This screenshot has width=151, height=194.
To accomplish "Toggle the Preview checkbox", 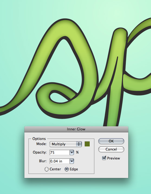I will (104, 158).
